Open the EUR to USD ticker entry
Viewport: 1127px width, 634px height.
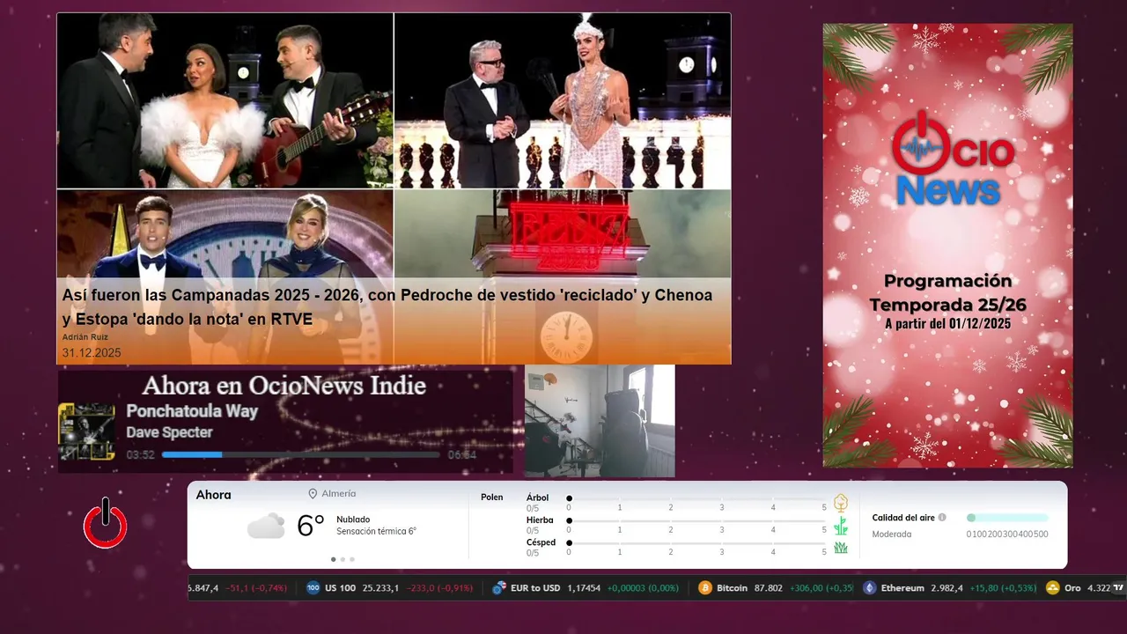[586, 588]
